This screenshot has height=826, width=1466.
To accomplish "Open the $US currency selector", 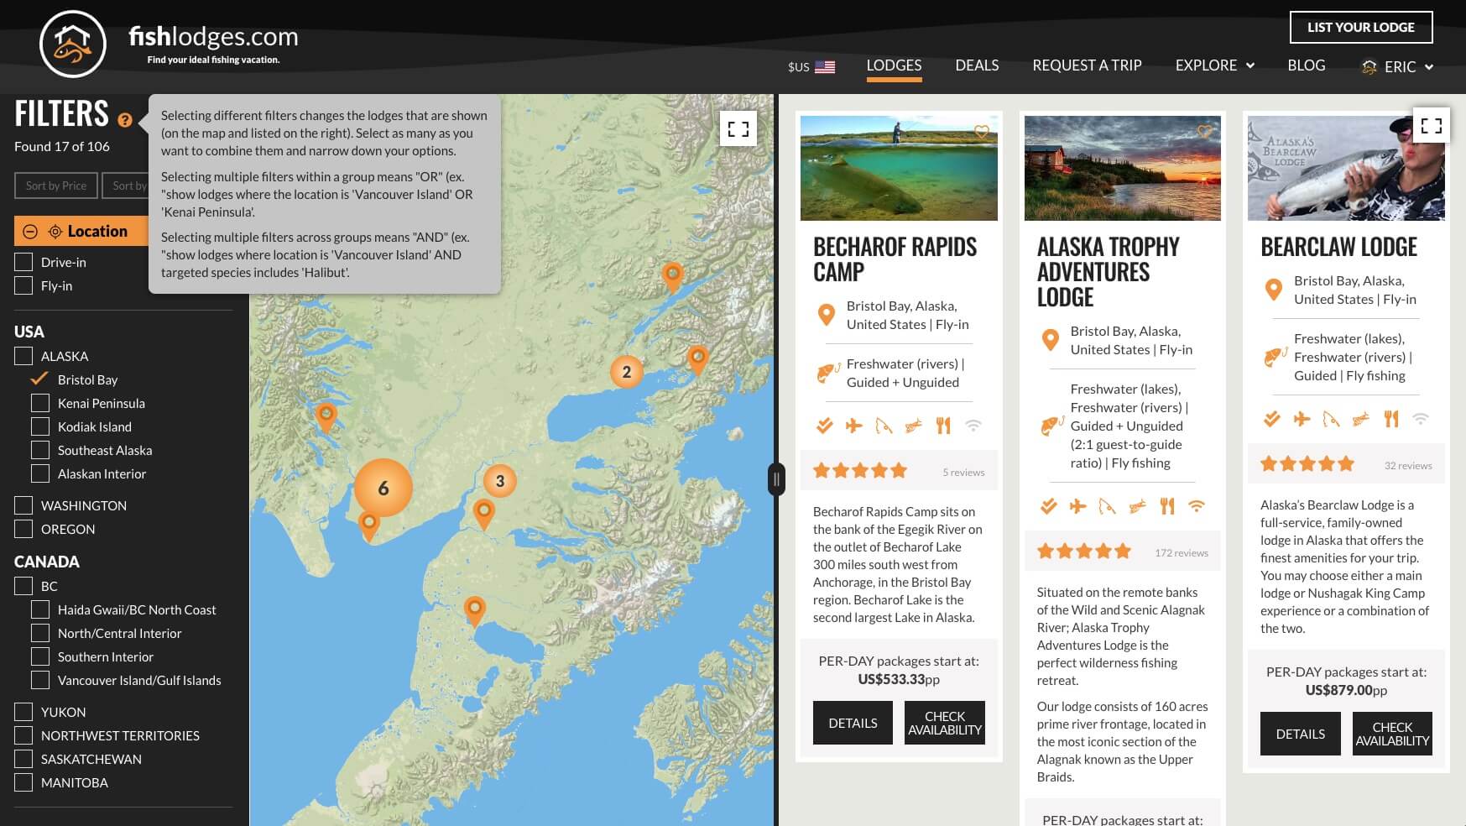I will 811,67.
